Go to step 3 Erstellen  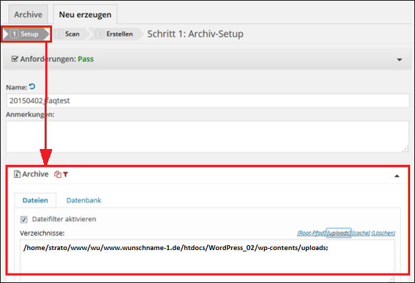click(x=115, y=34)
